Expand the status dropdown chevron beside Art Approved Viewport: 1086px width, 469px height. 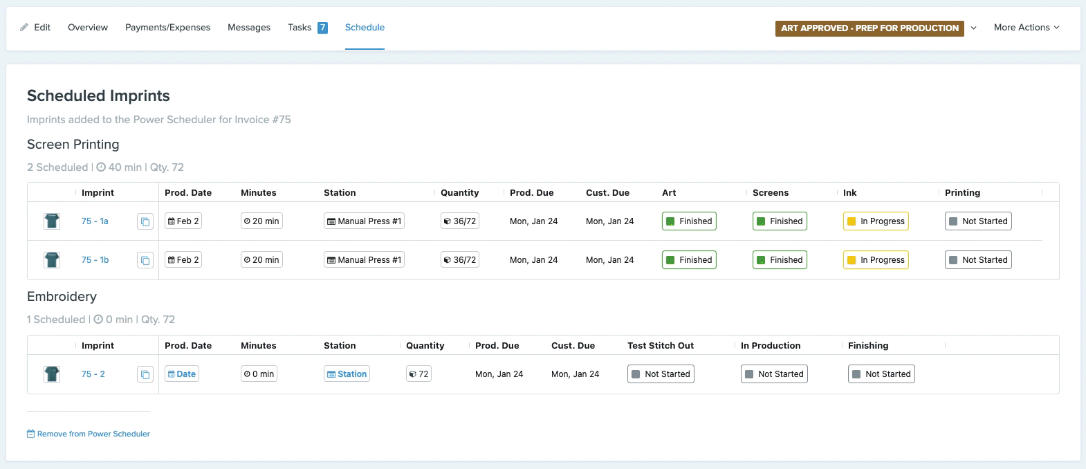(973, 28)
